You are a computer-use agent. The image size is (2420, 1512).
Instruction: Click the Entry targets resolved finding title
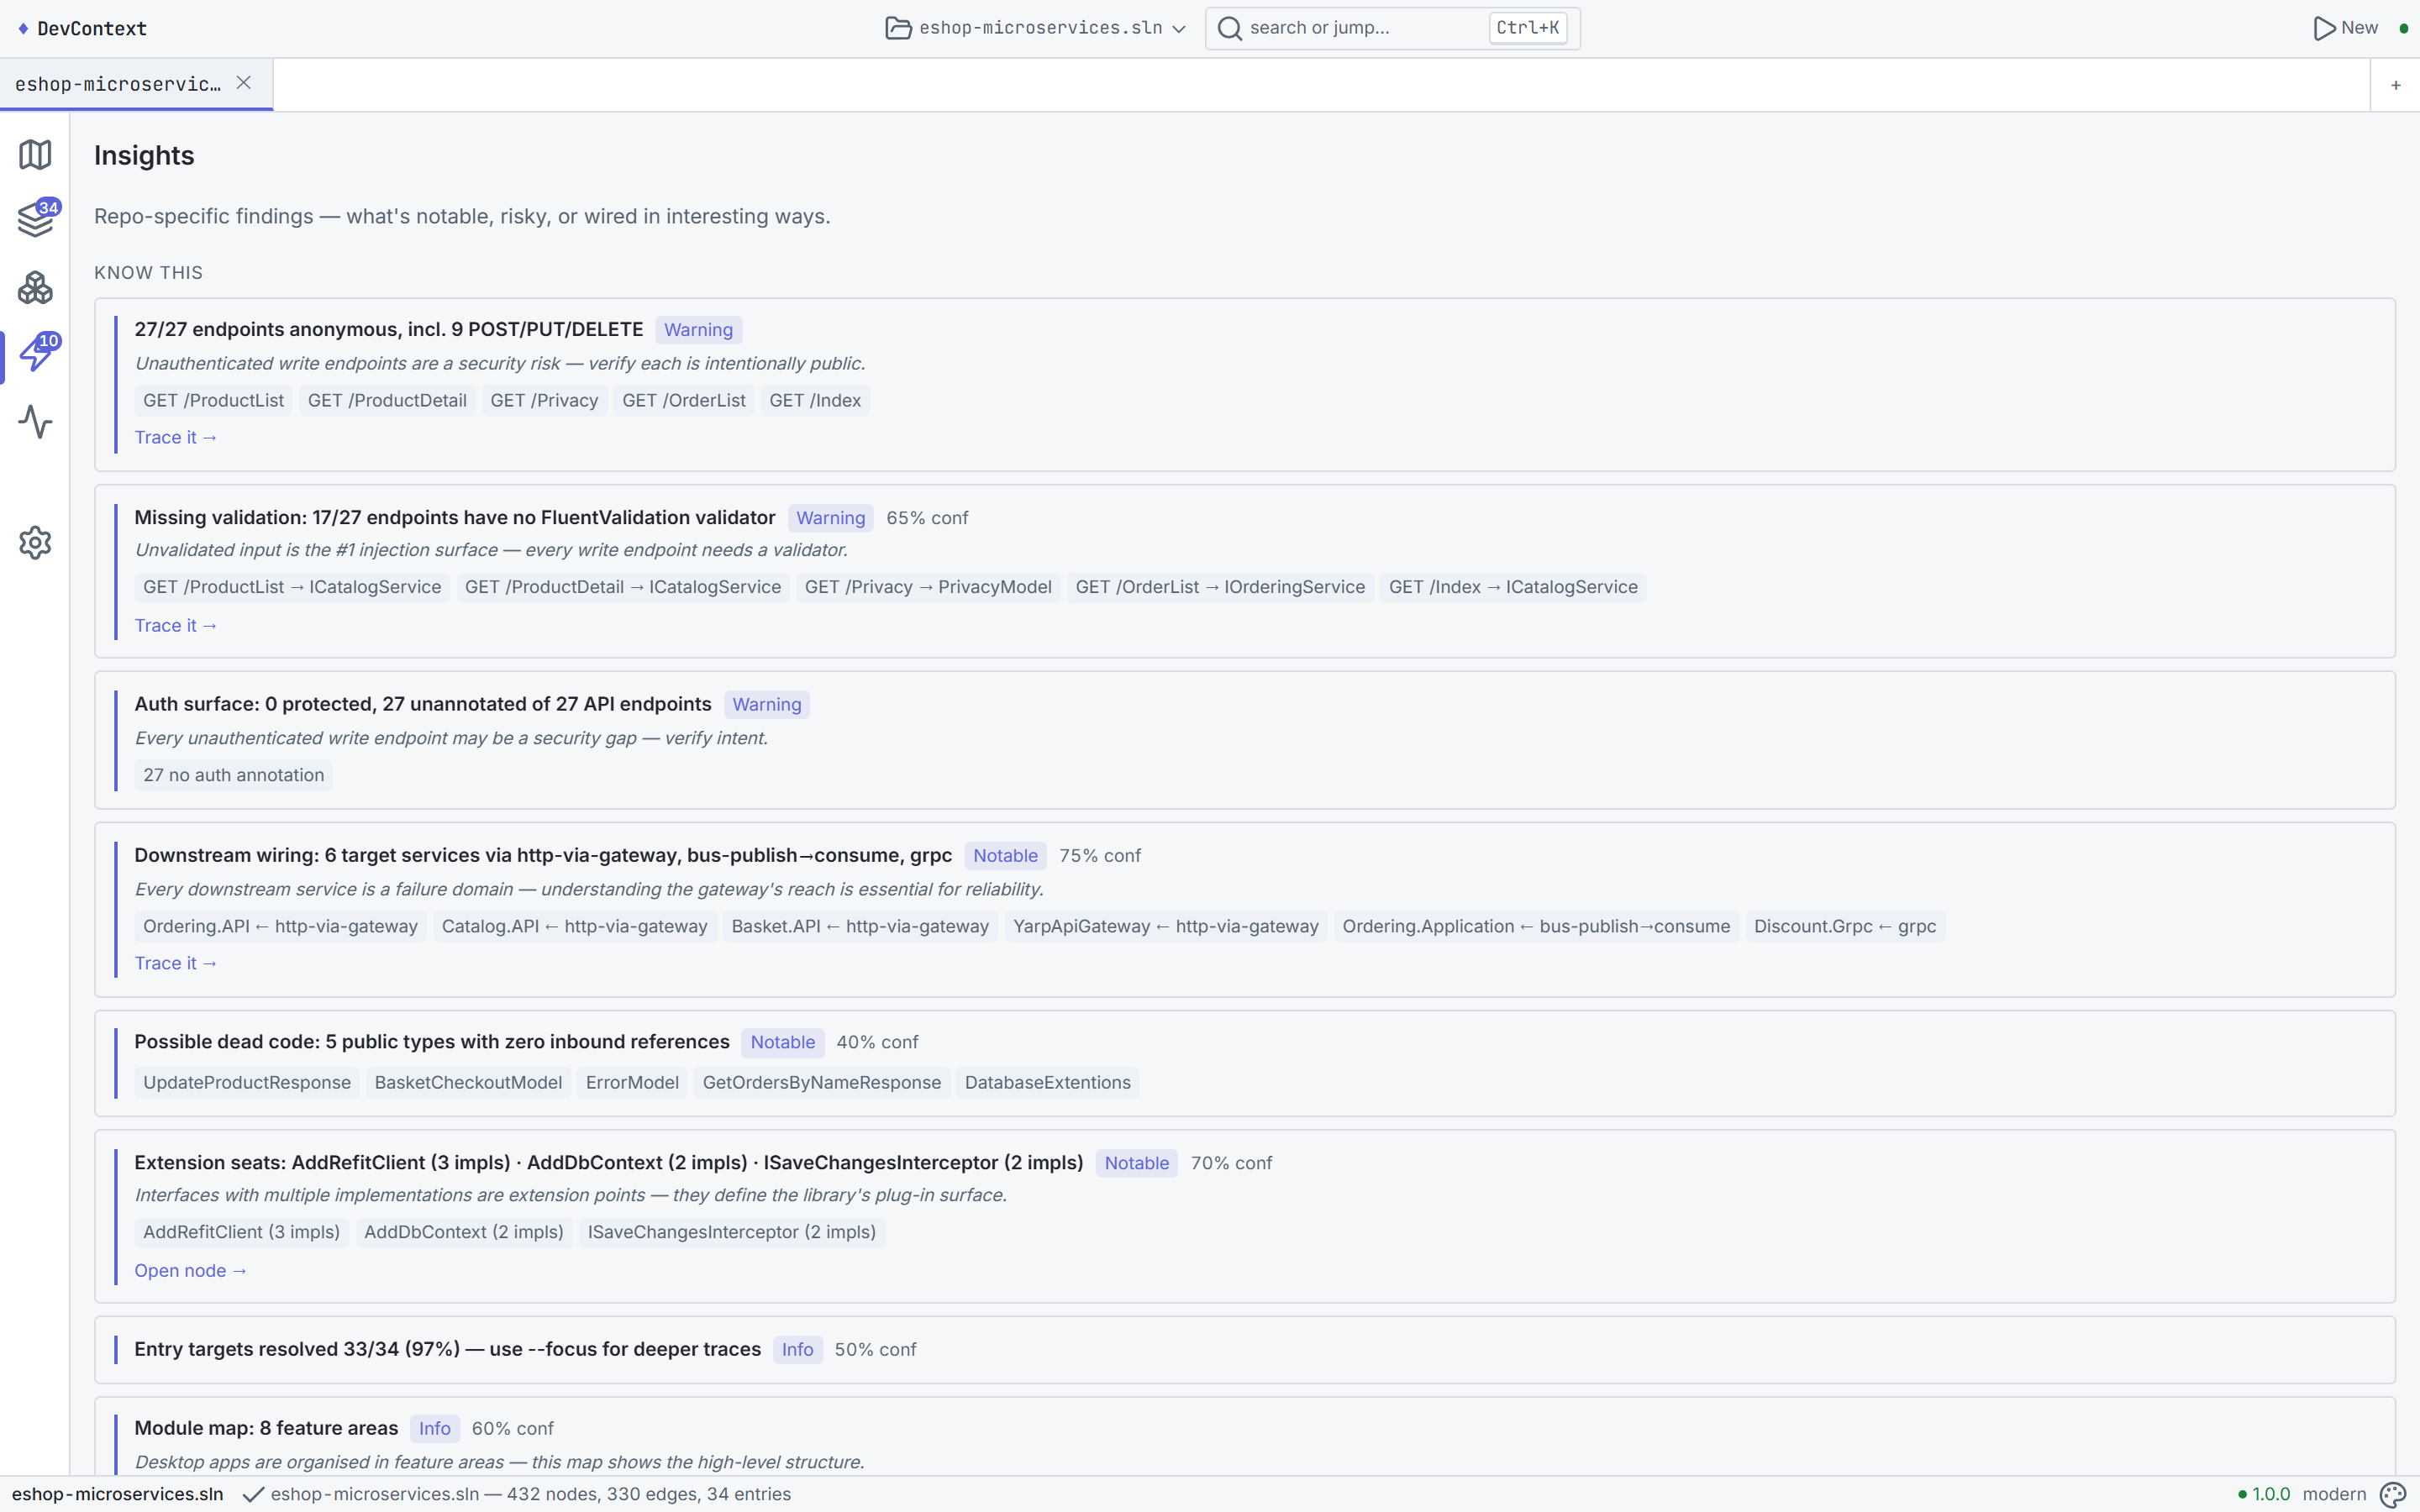pos(447,1349)
